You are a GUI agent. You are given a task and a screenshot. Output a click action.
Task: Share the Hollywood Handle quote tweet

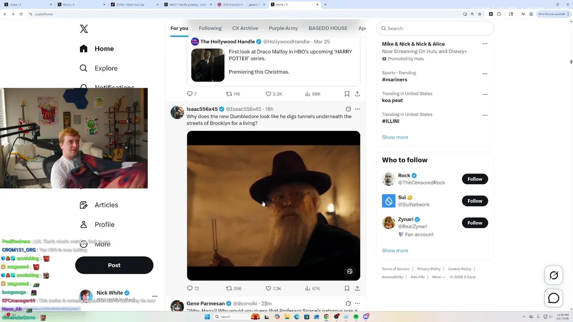357,94
